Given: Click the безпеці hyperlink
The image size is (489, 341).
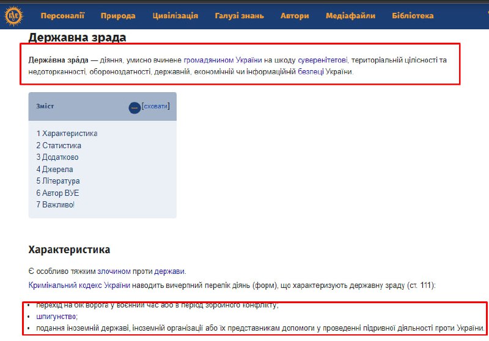Looking at the screenshot, I should pos(311,71).
